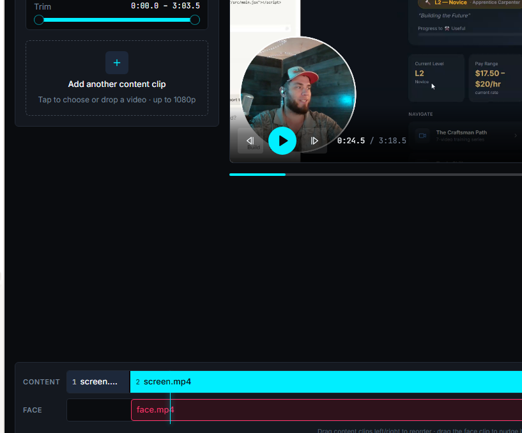
Task: Click the 'Building the Future' quote
Action: pos(444,15)
